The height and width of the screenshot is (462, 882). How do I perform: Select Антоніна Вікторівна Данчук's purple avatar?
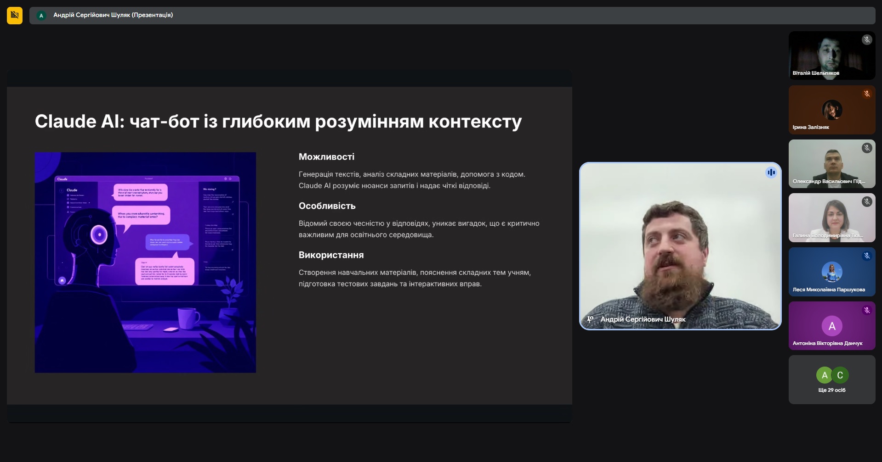[x=831, y=326]
